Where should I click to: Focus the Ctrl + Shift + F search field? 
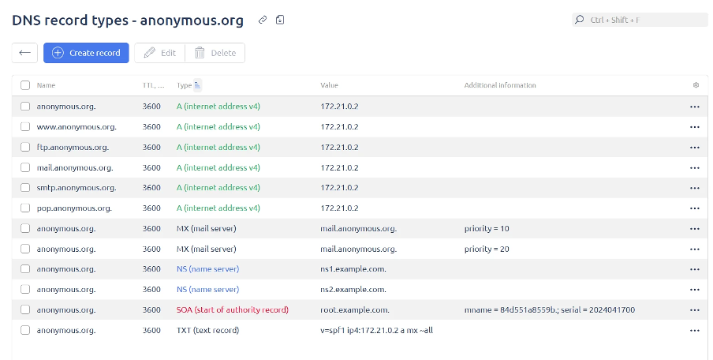pyautogui.click(x=640, y=20)
